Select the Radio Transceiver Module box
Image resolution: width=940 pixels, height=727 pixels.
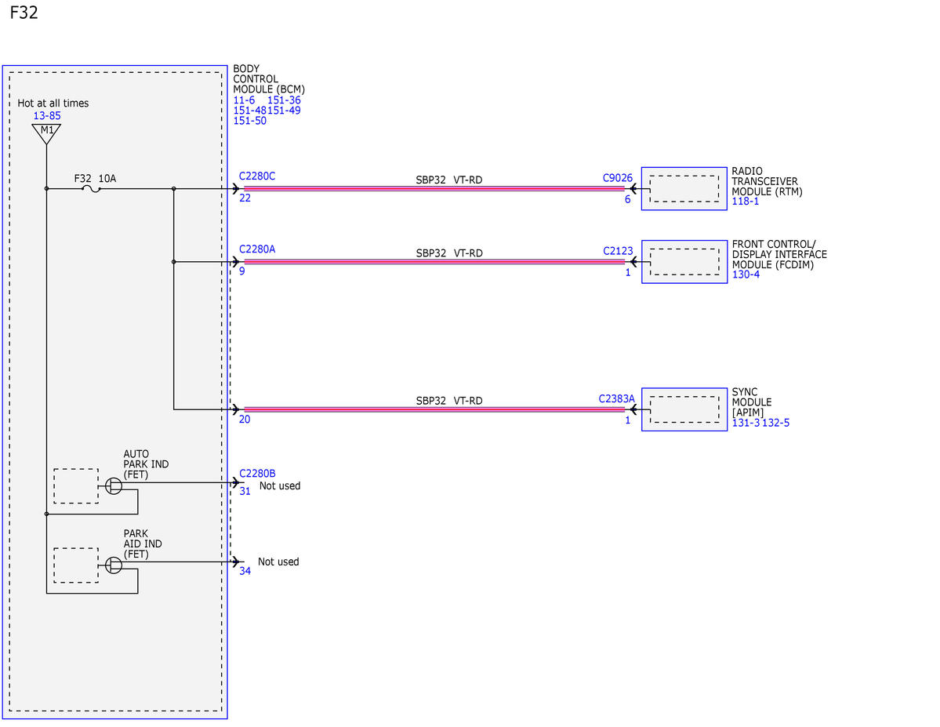pyautogui.click(x=684, y=188)
